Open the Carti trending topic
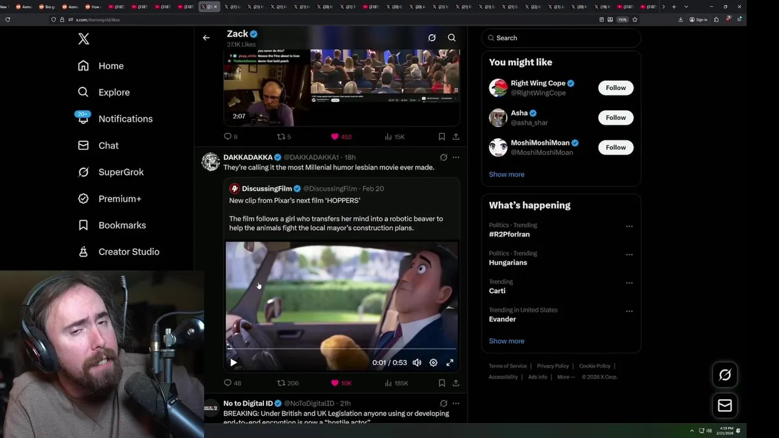Screen dimensions: 779x438 [497, 291]
